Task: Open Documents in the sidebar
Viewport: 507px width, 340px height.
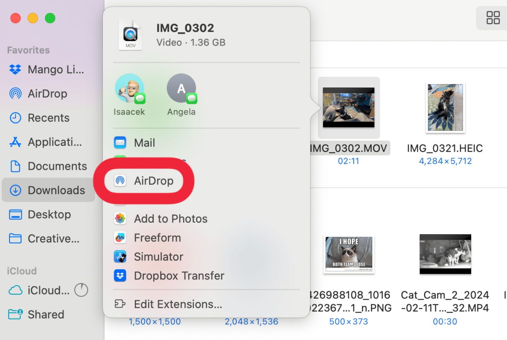Action: tap(57, 166)
